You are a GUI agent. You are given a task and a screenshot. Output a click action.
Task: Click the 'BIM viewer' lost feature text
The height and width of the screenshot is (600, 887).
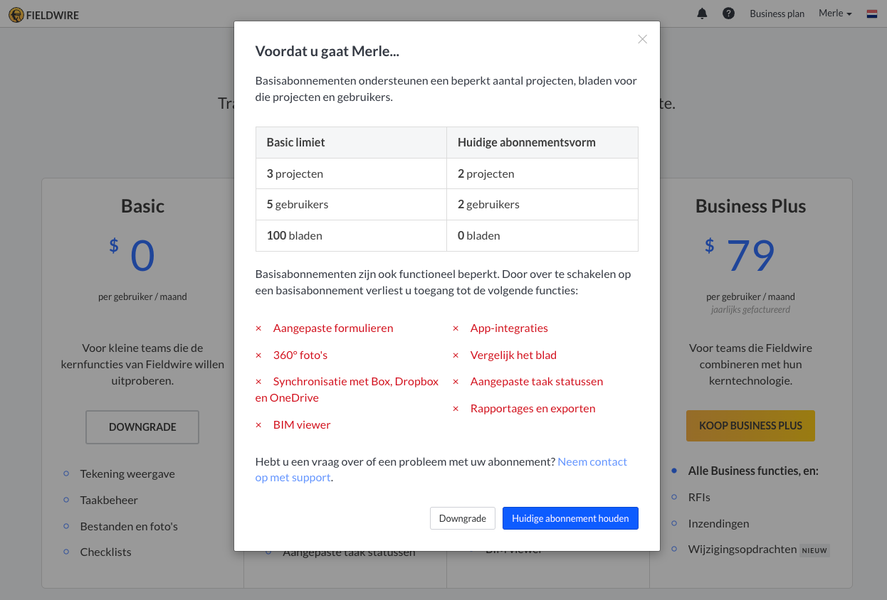(302, 425)
